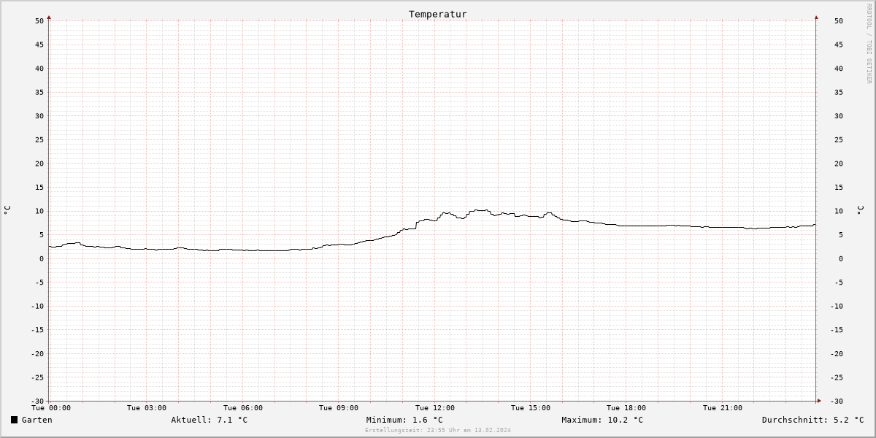Image resolution: width=876 pixels, height=438 pixels.
Task: Click the RRDTOOL / TOBI OETIKER vertical credit
Action: pyautogui.click(x=869, y=44)
